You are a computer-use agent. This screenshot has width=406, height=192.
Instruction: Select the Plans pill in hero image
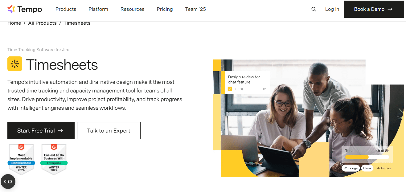click(367, 168)
